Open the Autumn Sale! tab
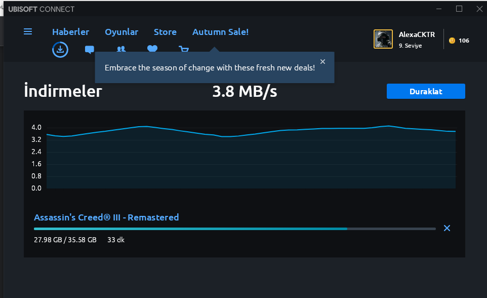 click(220, 32)
